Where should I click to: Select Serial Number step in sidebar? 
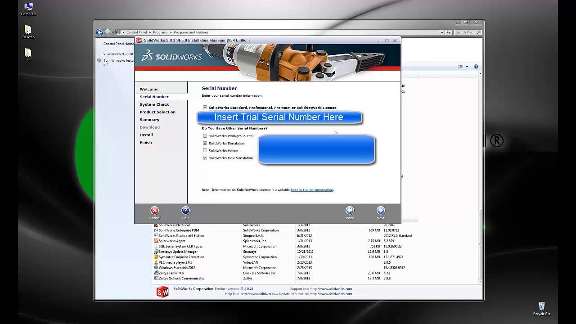point(154,97)
